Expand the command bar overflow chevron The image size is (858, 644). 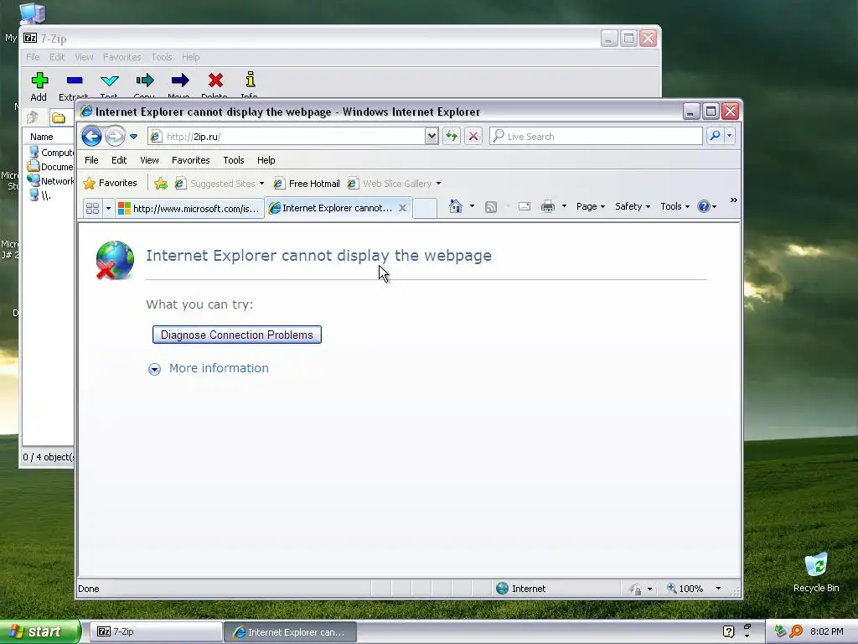point(733,200)
